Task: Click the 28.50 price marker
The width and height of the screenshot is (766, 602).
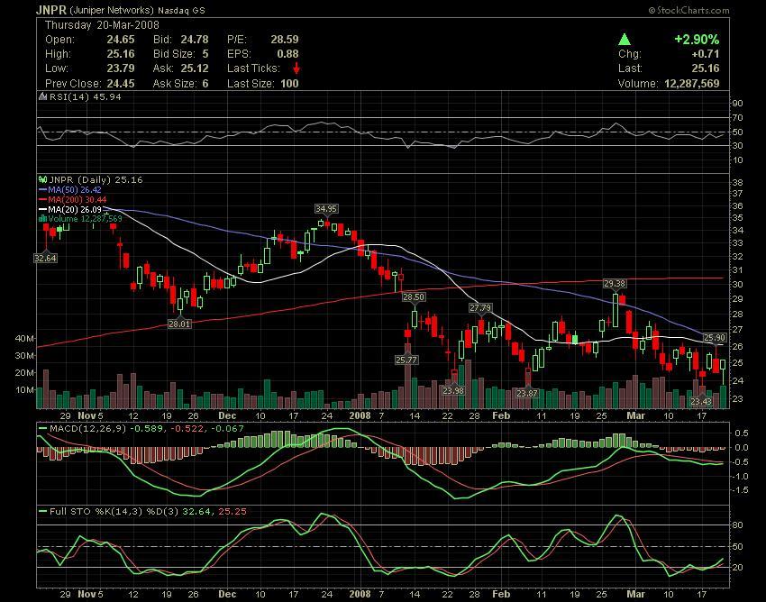Action: pos(414,297)
